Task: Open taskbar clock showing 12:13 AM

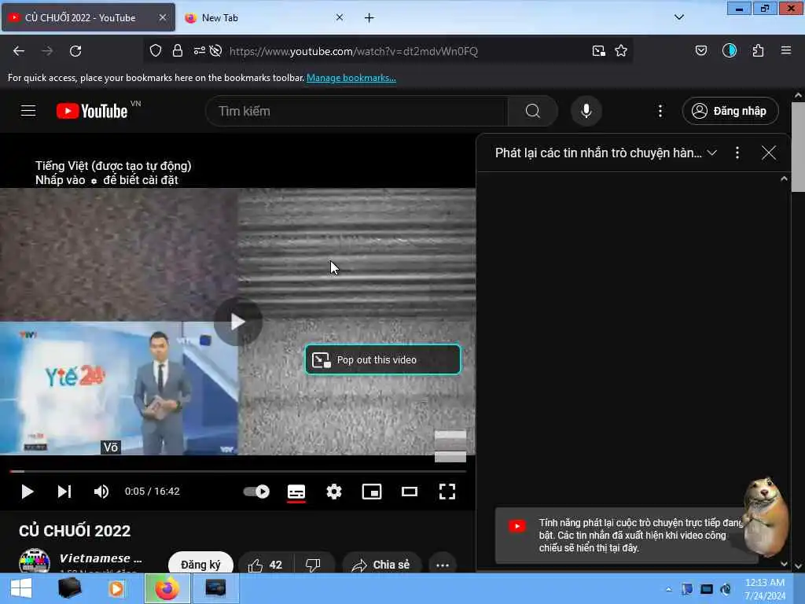Action: point(765,589)
